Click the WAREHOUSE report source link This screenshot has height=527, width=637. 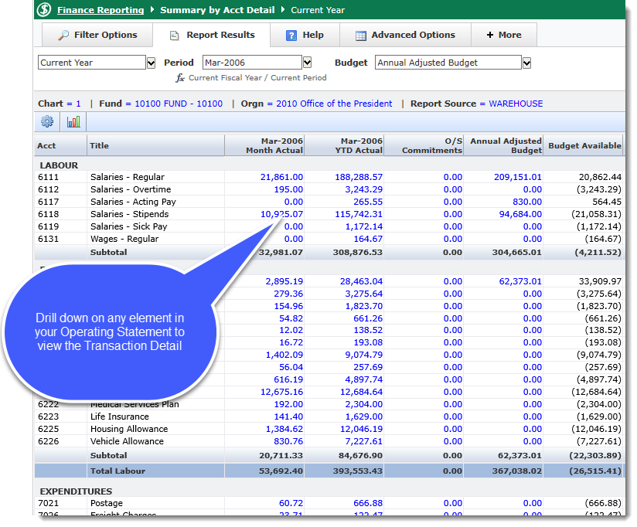click(x=516, y=104)
